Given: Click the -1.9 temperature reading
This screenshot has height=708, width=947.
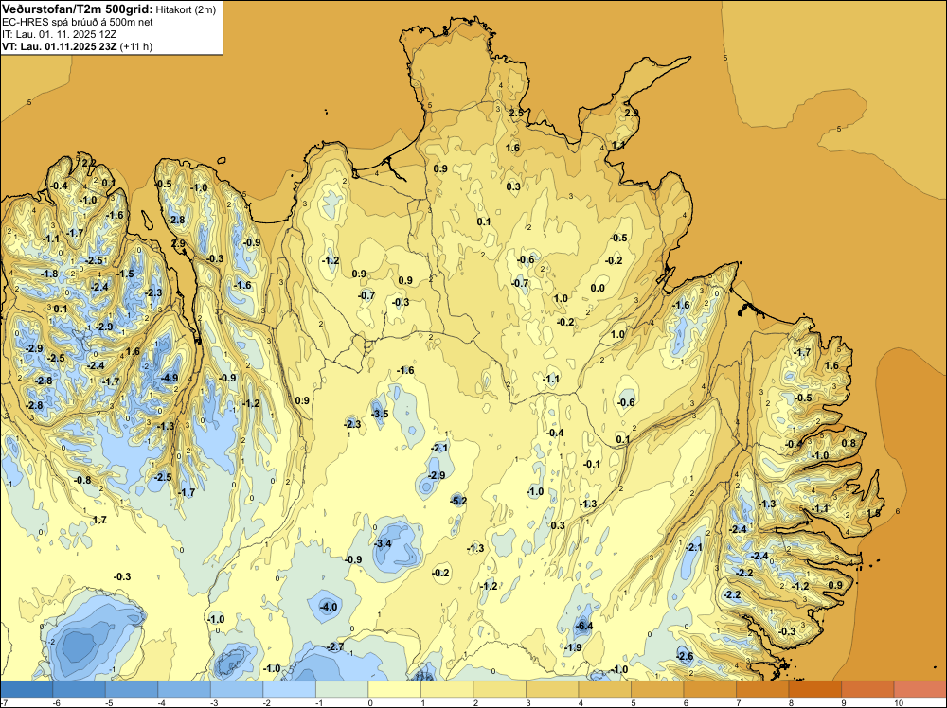Looking at the screenshot, I should pyautogui.click(x=573, y=647).
